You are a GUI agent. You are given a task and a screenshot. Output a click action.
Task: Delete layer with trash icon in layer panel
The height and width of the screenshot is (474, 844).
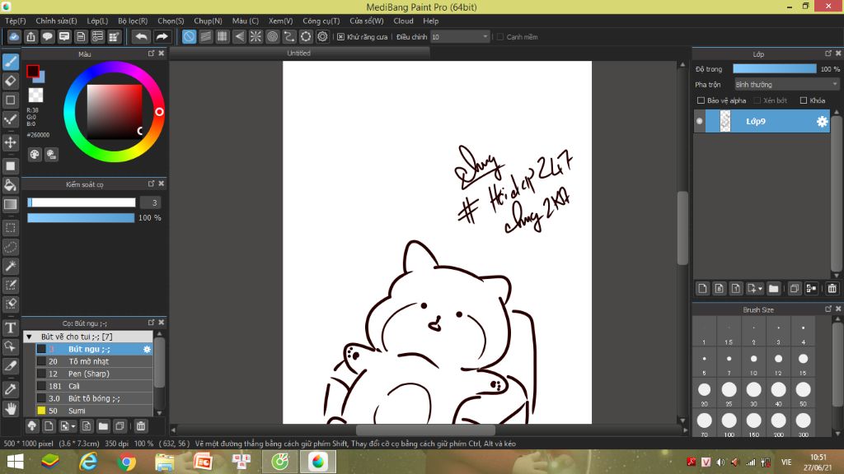(x=832, y=289)
